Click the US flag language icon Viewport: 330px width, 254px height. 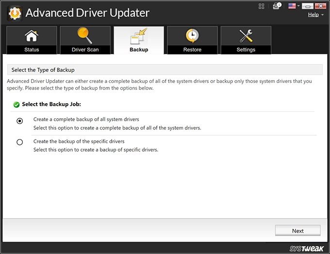tap(292, 6)
